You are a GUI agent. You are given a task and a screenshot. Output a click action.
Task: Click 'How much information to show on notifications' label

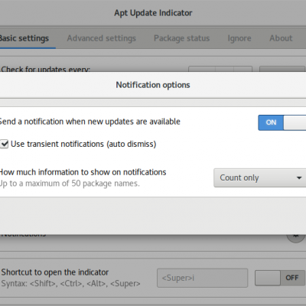click(x=83, y=172)
